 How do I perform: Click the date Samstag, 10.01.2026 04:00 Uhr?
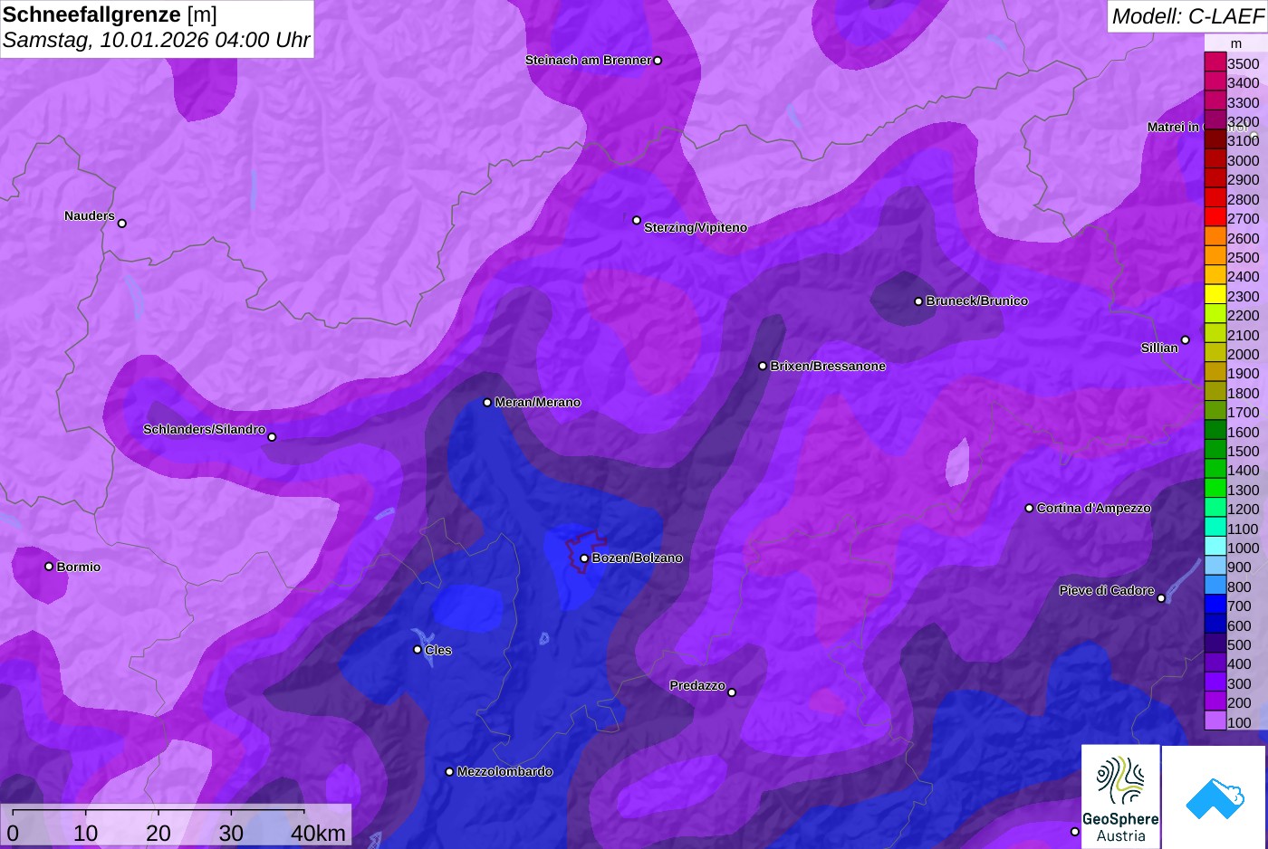click(x=157, y=41)
